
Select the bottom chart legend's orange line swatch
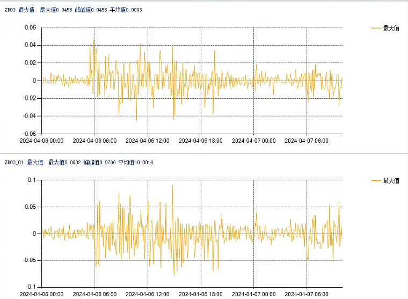pos(376,181)
